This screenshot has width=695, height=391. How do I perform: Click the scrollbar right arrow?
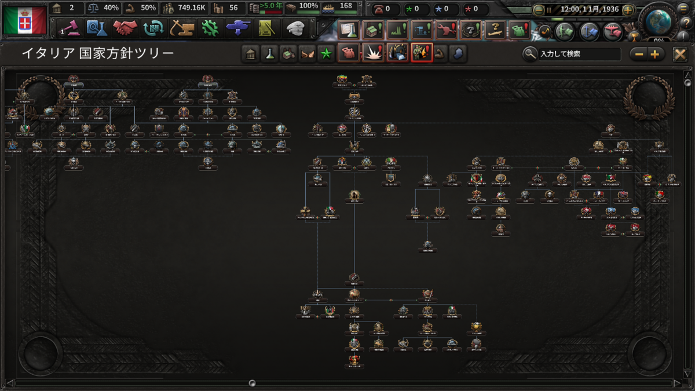click(x=678, y=383)
